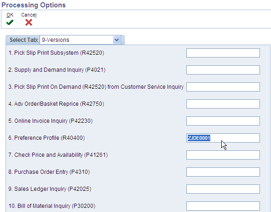Click the Select Tab label
271x212 pixels.
24,40
